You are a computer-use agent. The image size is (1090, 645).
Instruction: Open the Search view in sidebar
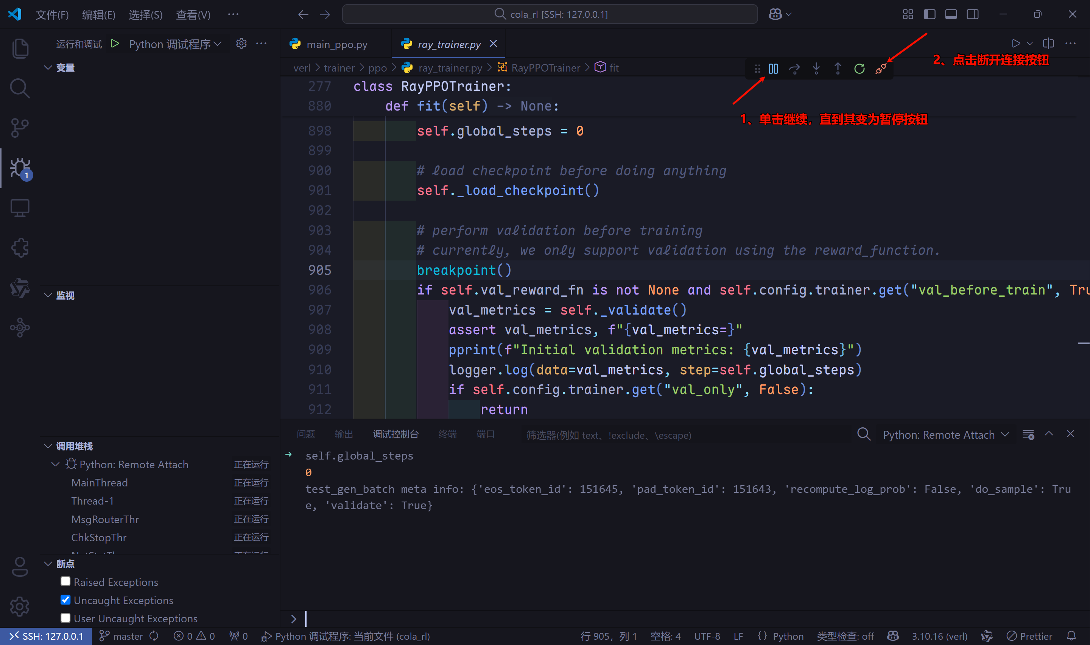pyautogui.click(x=20, y=88)
